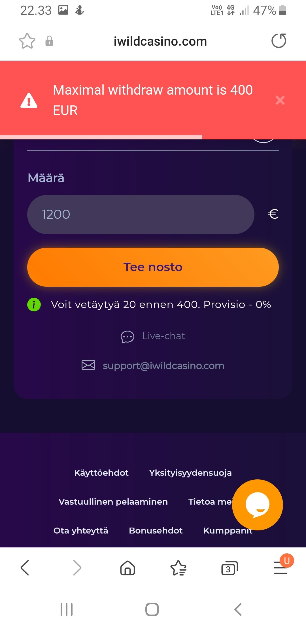The width and height of the screenshot is (306, 629).
Task: Open Ota yhteyttä contact page
Action: tap(81, 530)
